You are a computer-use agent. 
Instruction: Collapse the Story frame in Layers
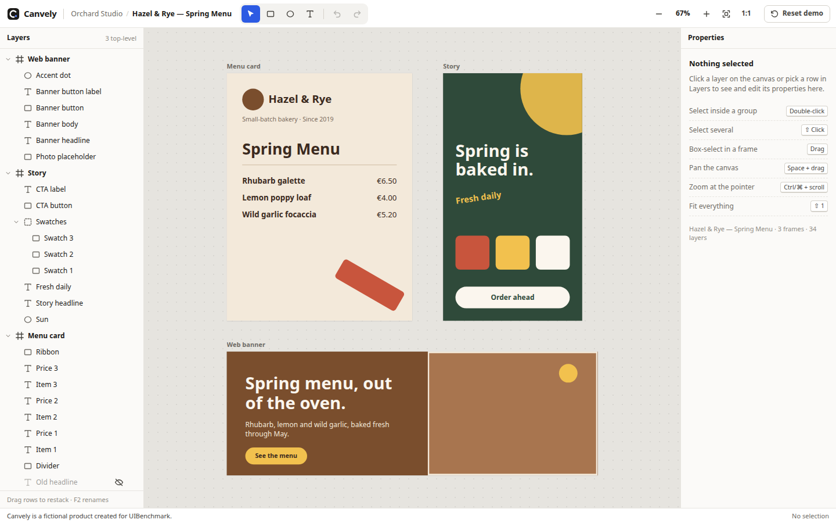click(8, 173)
